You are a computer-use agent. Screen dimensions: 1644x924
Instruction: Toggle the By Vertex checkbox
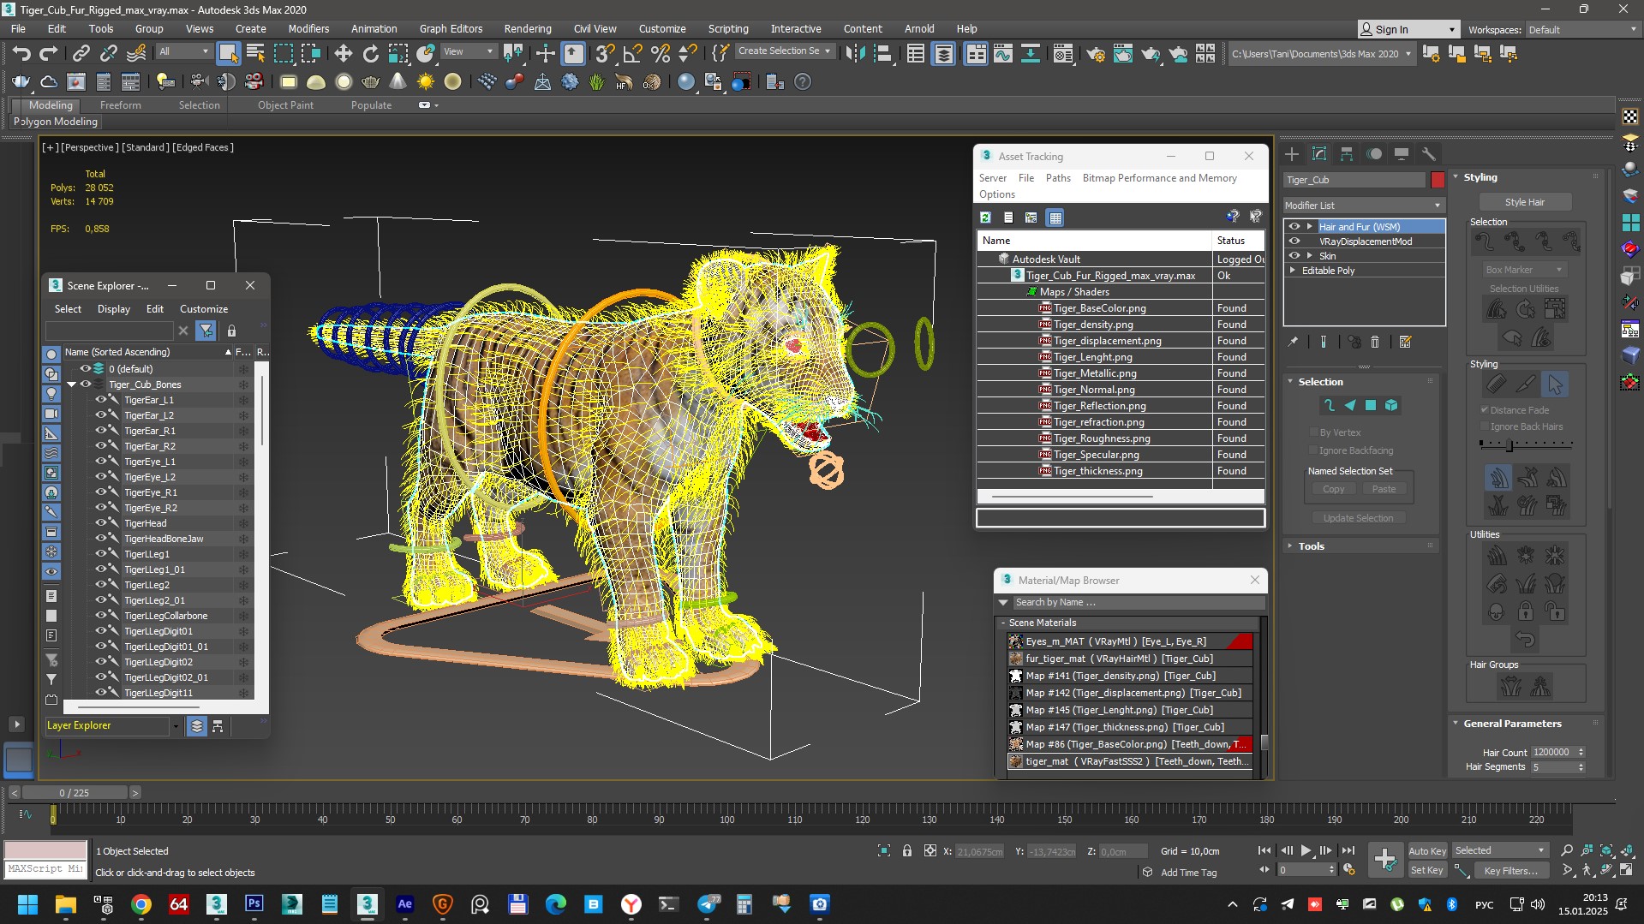coord(1313,432)
